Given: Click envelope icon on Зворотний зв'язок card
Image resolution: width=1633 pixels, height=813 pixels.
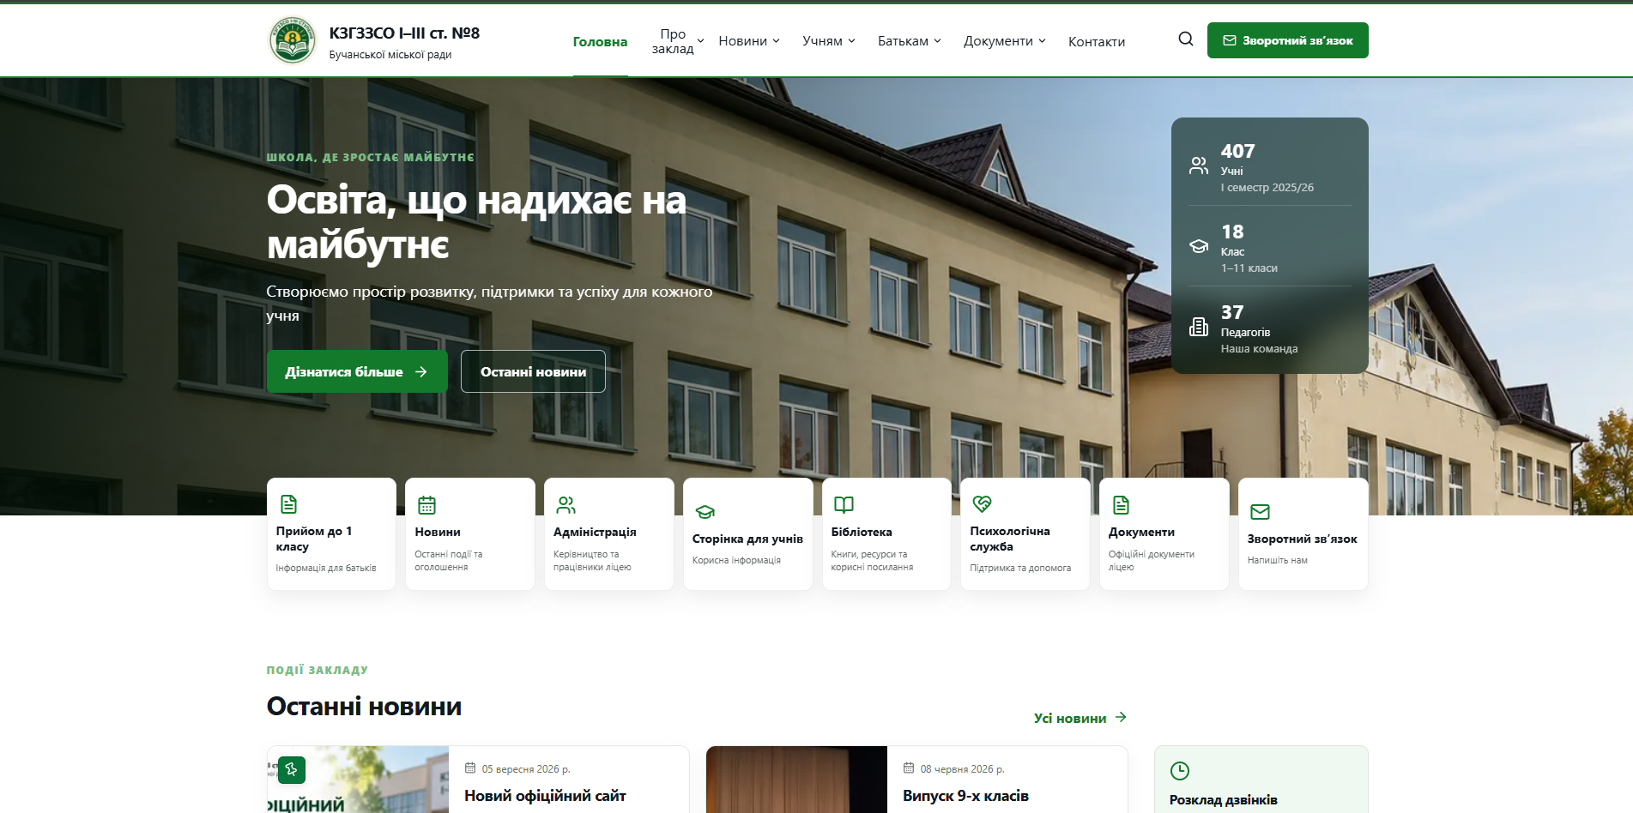Looking at the screenshot, I should coord(1260,512).
